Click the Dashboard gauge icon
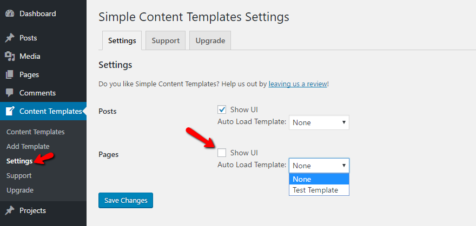Viewport: 476px width, 226px height. tap(10, 13)
